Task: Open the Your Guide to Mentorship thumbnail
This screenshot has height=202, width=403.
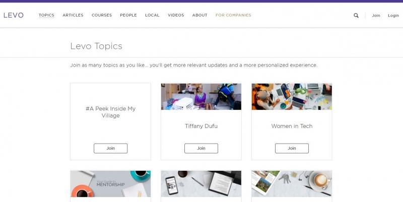Action: click(x=110, y=184)
